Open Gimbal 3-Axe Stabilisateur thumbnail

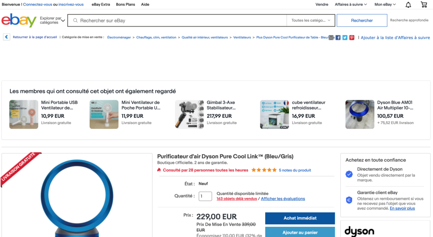pos(189,114)
